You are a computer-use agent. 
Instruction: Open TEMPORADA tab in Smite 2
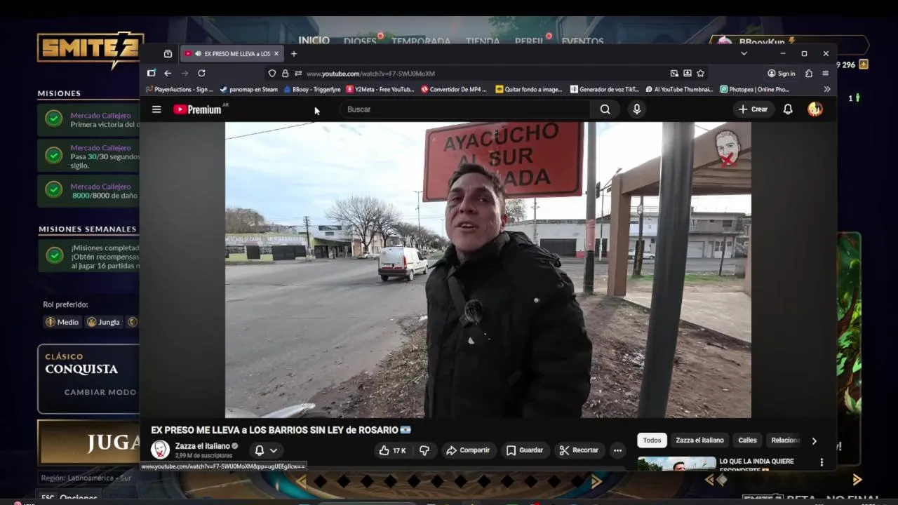click(421, 41)
